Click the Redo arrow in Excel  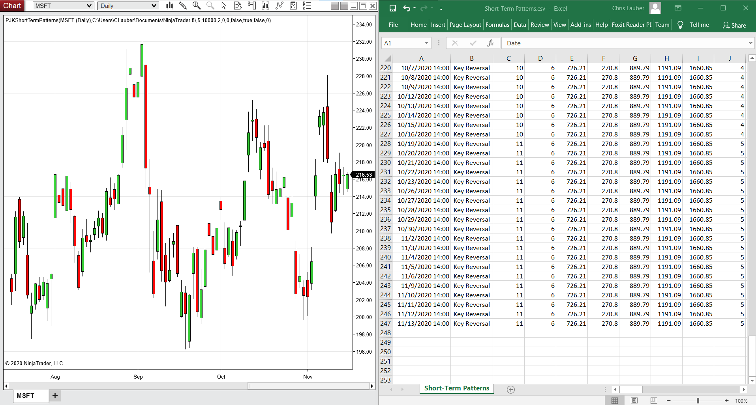point(424,8)
